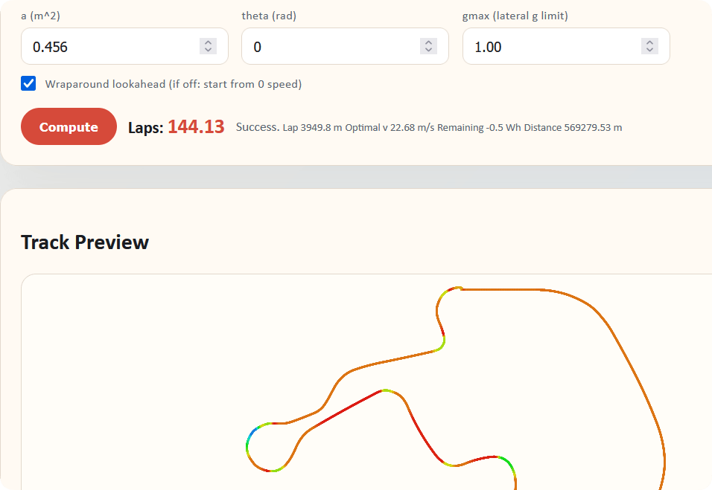Image resolution: width=712 pixels, height=490 pixels.
Task: Click the Wraparound lookahead label text
Action: [173, 84]
